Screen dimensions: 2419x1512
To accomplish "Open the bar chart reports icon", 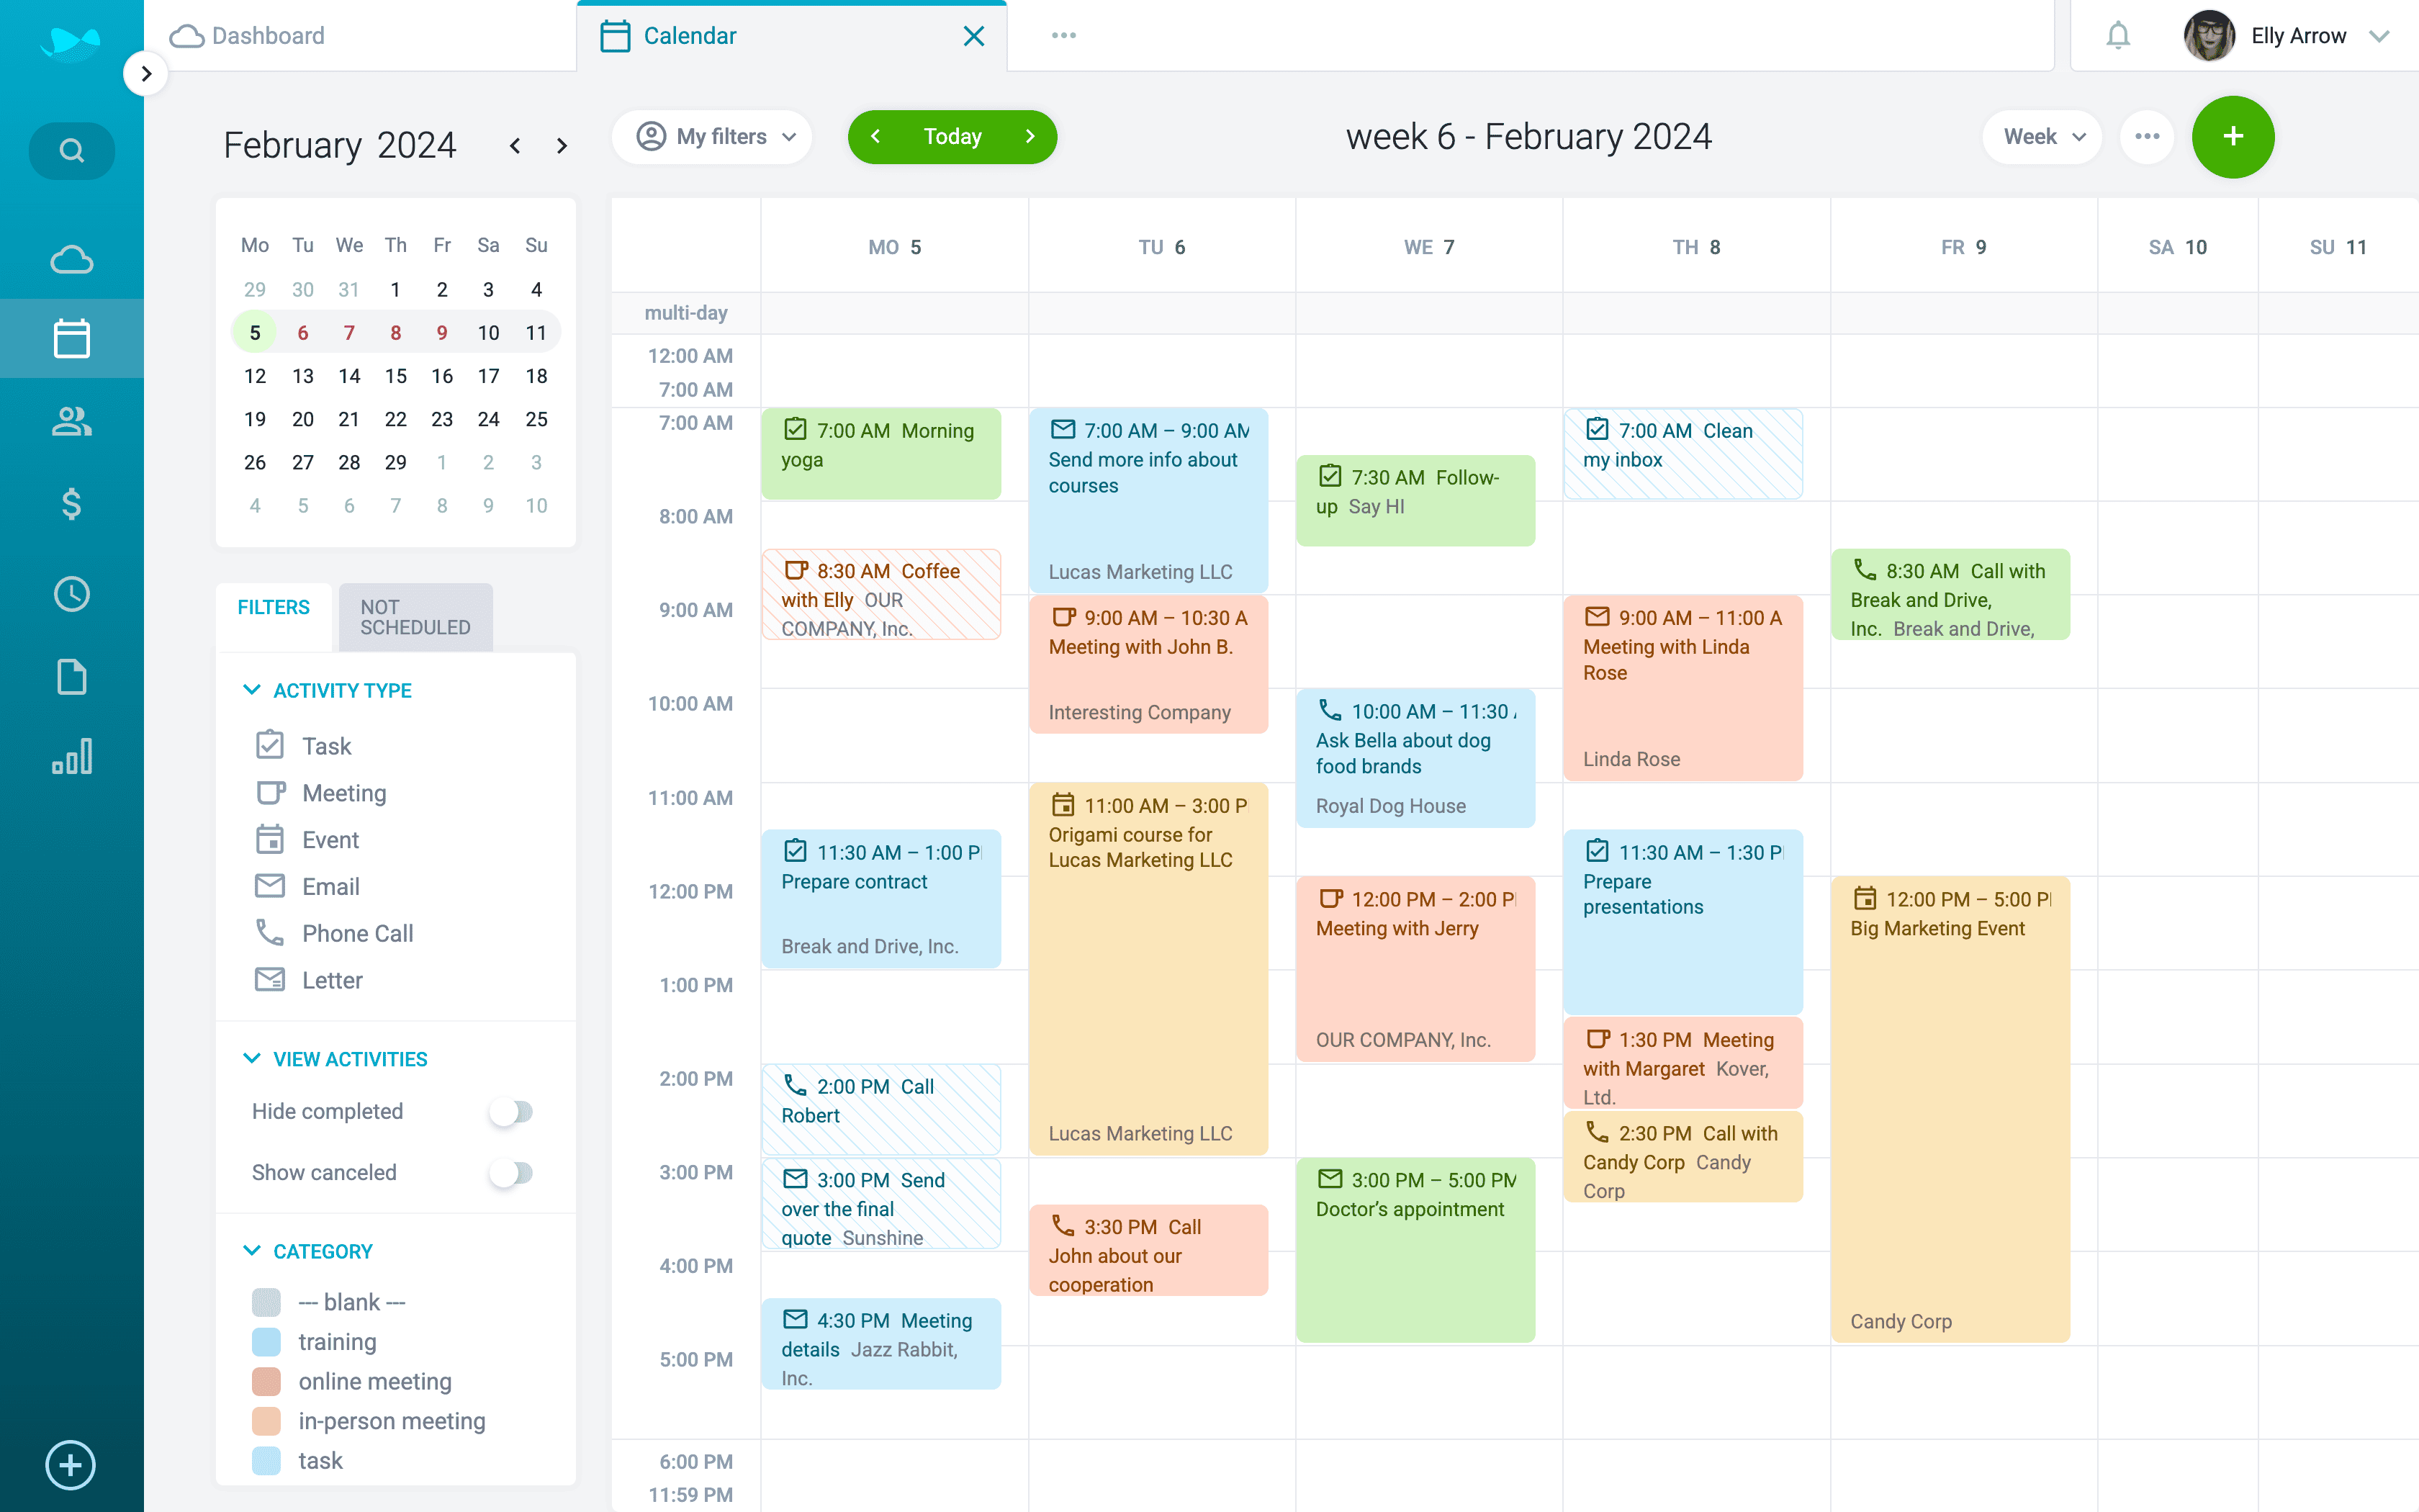I will (x=71, y=757).
